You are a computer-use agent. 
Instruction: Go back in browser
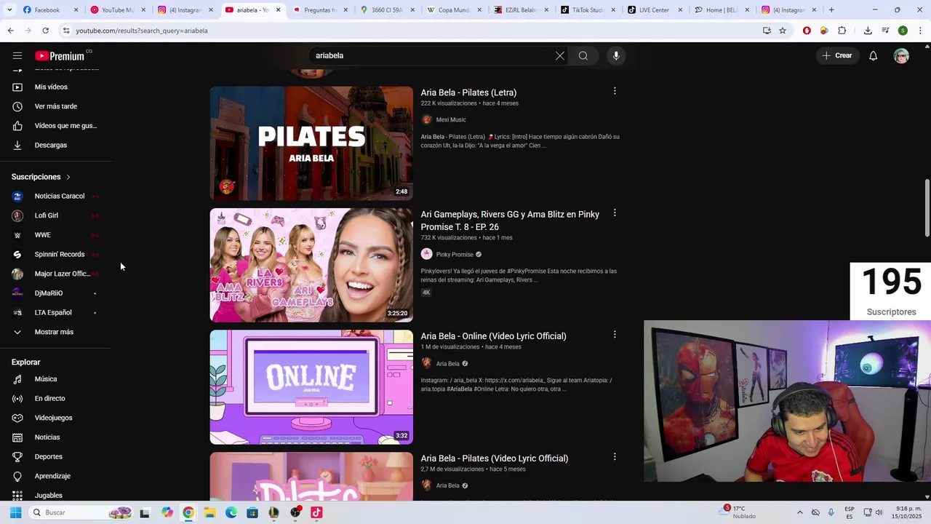pyautogui.click(x=10, y=31)
